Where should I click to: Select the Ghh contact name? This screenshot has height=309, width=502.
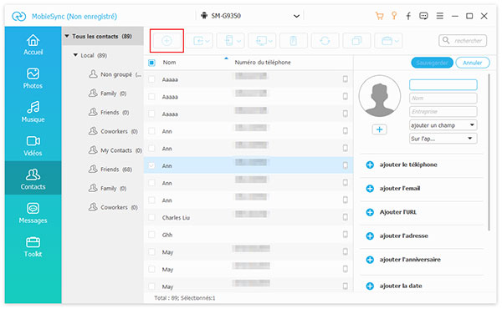point(167,235)
